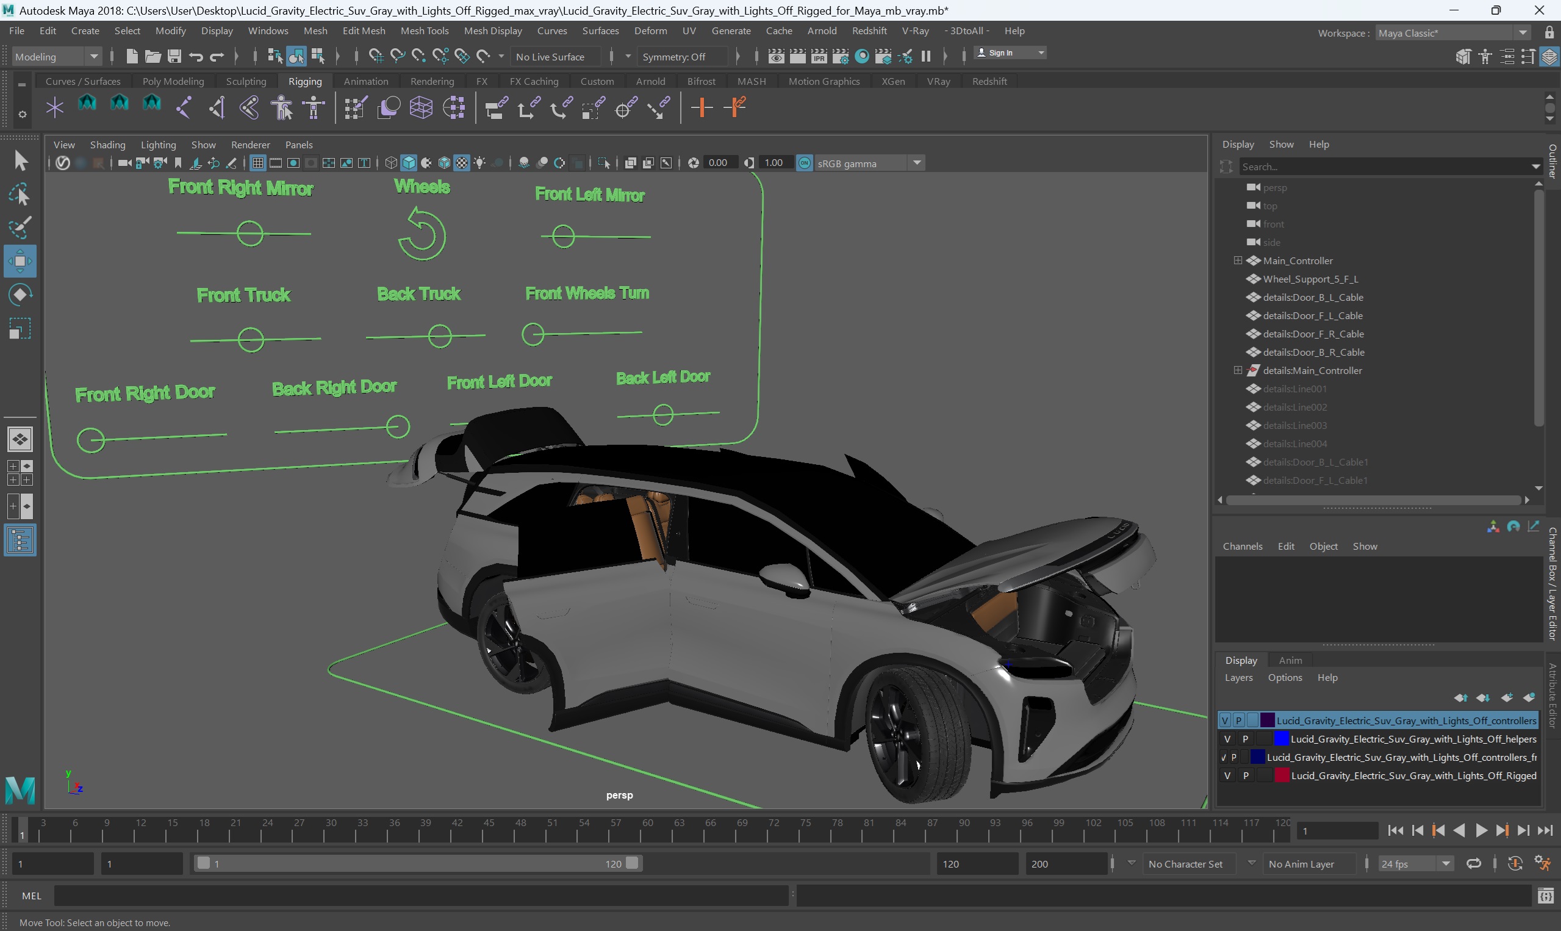Toggle smooth shade all in viewport
The height and width of the screenshot is (931, 1561).
pos(409,163)
